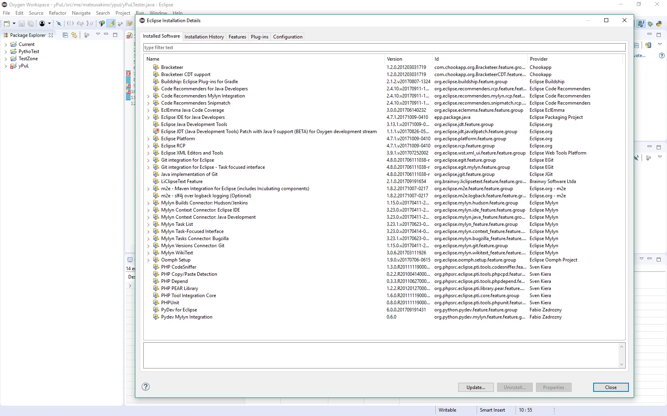Click the Uninstall... button
Image resolution: width=667 pixels, height=416 pixels.
[x=515, y=387]
